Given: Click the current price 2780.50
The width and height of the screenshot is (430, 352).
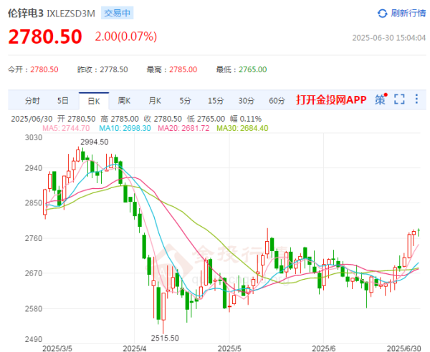Looking at the screenshot, I should point(45,36).
